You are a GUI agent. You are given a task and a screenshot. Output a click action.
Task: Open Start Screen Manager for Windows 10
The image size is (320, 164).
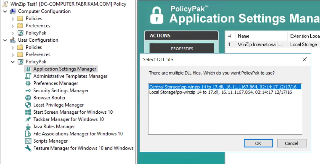73,112
